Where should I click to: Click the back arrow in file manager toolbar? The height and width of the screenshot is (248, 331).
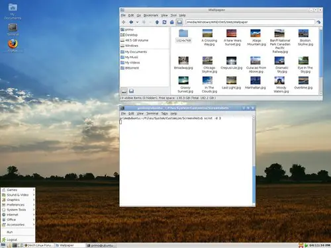[x=131, y=22]
